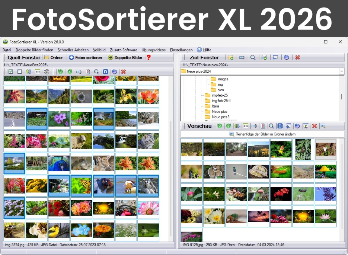
Task: Open the Schnelles Arbeiten menu
Action: coord(73,50)
